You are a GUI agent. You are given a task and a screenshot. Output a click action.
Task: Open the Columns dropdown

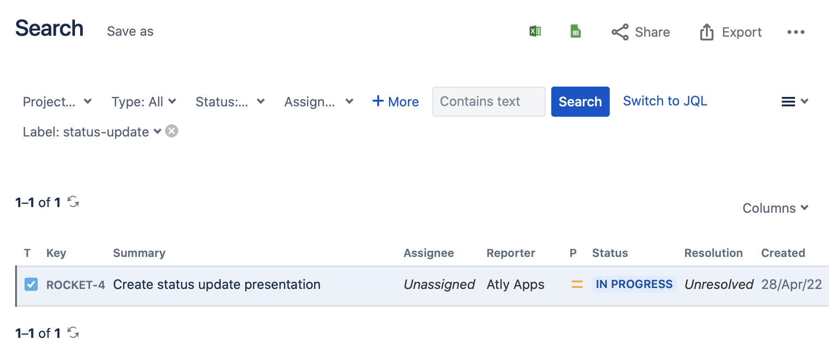[x=775, y=208]
